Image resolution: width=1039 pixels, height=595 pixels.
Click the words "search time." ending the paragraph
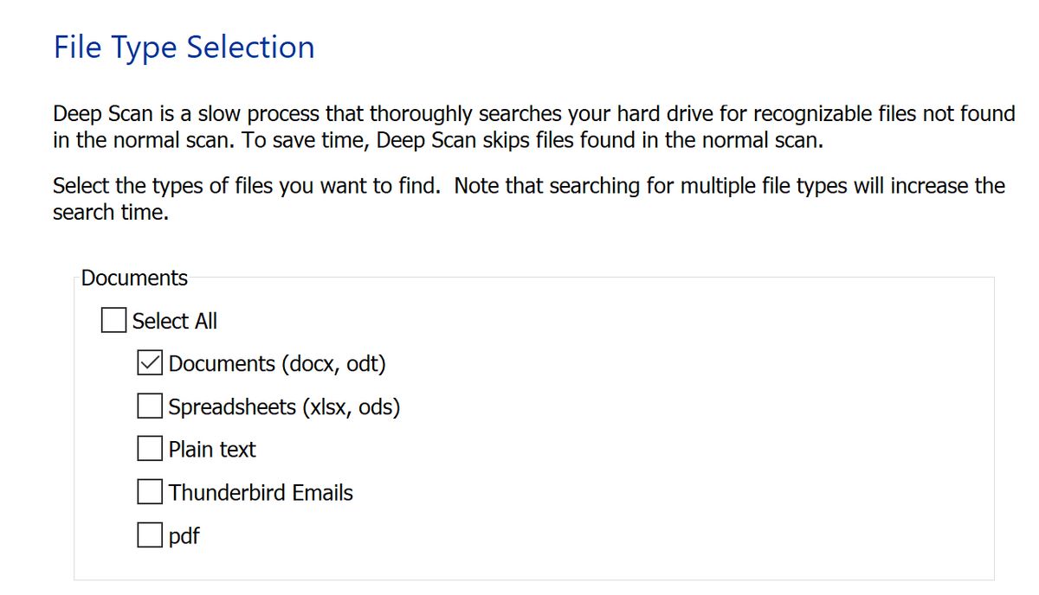pos(110,213)
